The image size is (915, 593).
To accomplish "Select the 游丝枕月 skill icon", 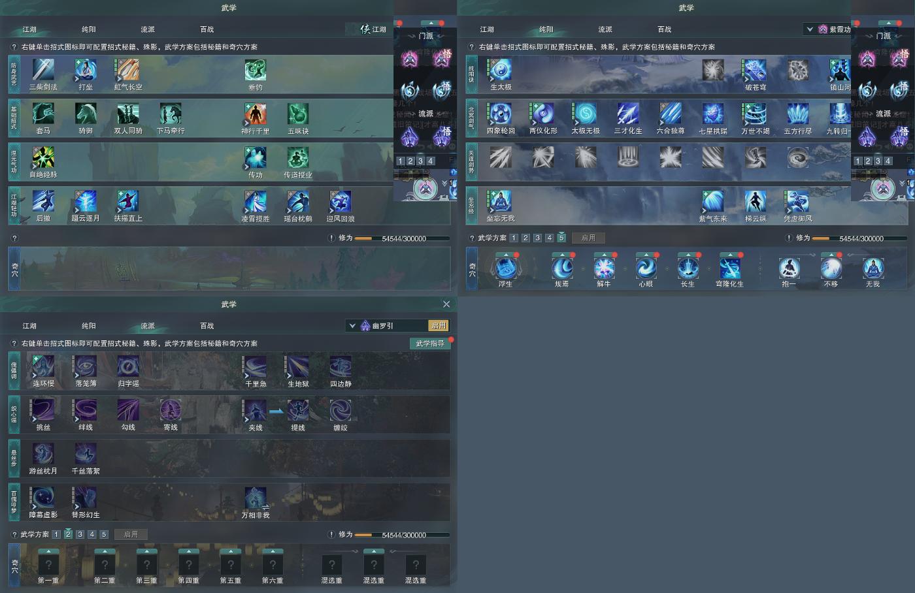I will pos(43,454).
